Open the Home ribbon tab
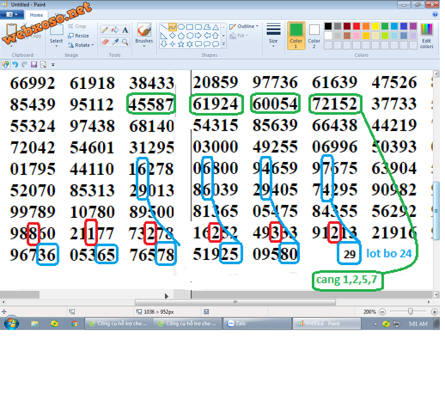 pyautogui.click(x=37, y=15)
